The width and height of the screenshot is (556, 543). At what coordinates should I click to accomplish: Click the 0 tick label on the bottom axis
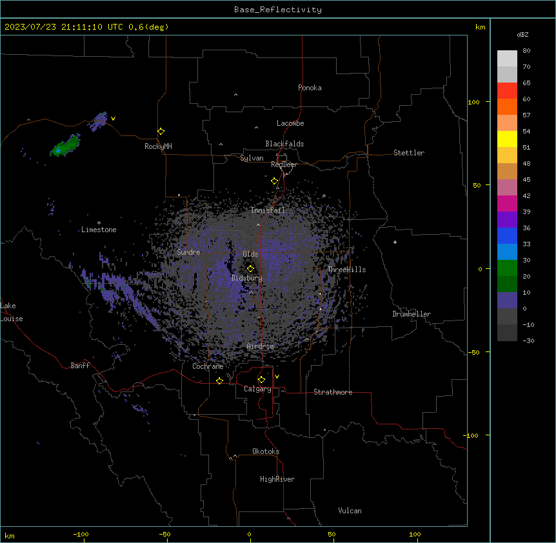[249, 534]
